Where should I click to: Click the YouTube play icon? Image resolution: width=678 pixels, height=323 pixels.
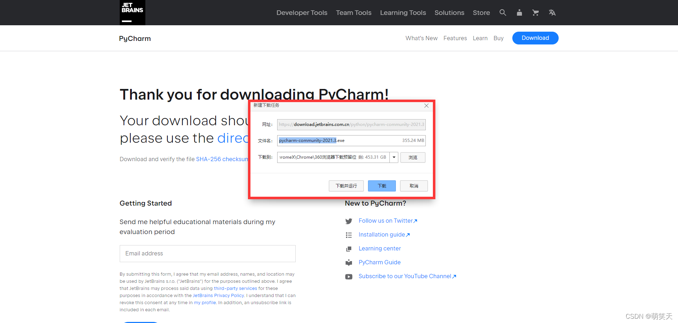349,276
